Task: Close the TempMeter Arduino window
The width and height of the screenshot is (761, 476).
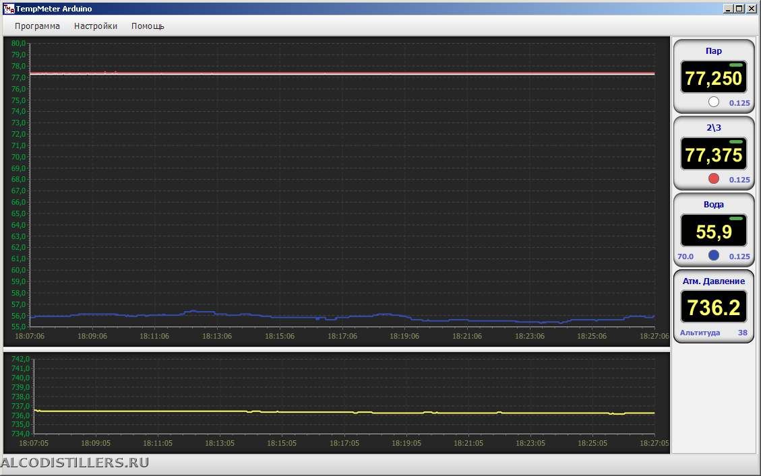Action: tap(752, 8)
